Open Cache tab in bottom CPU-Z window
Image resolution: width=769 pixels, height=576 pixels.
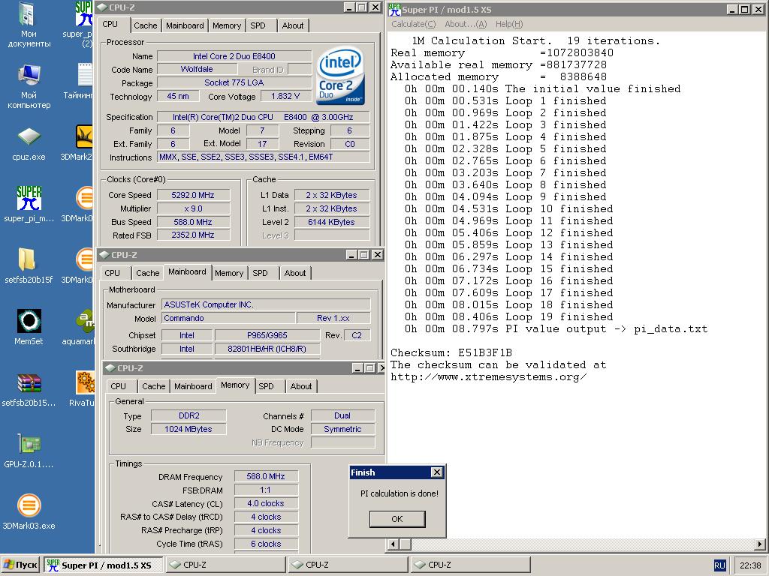click(153, 386)
